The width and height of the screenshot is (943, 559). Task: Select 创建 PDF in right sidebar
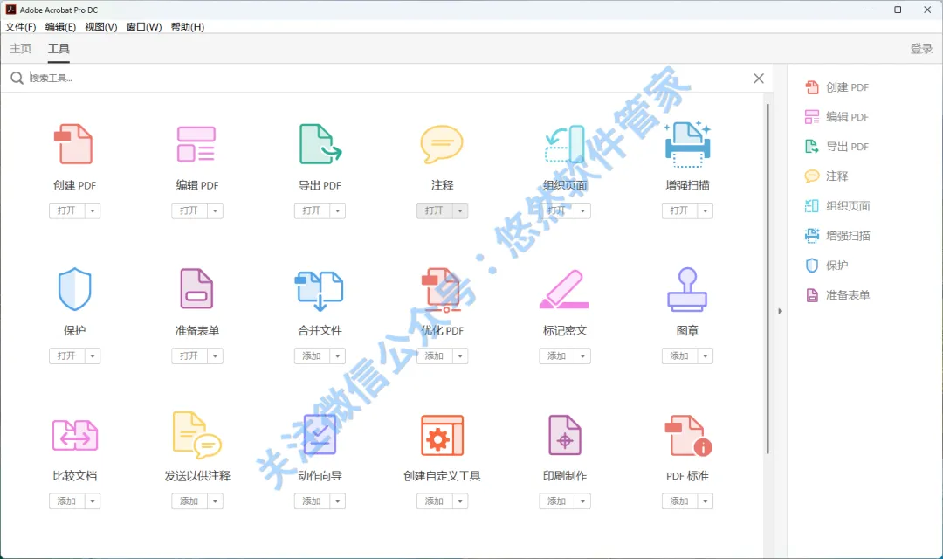836,87
